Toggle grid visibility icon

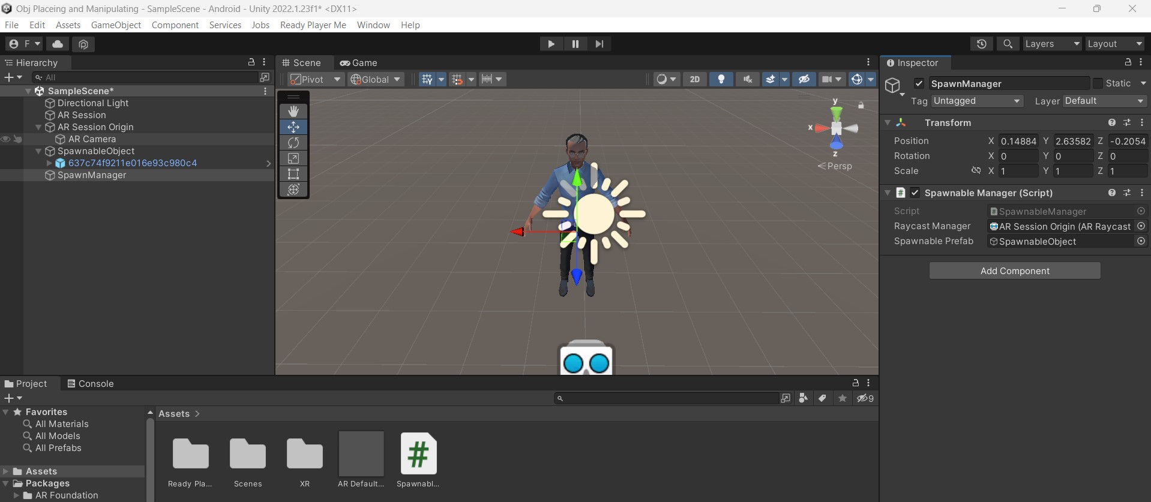click(x=427, y=79)
